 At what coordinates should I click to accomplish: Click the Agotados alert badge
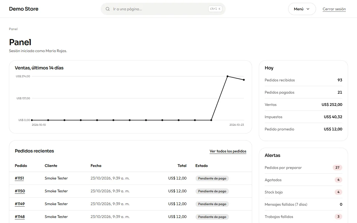pyautogui.click(x=338, y=180)
